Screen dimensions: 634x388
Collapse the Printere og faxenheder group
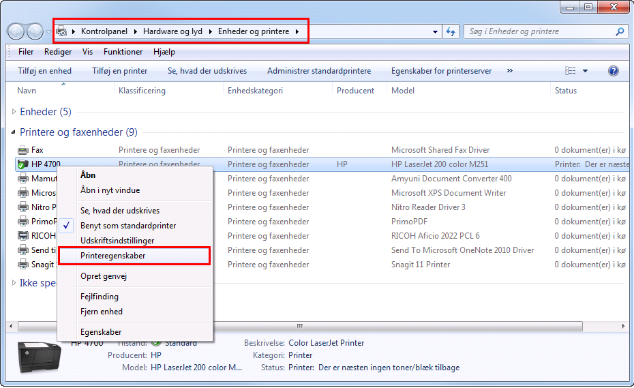(x=14, y=132)
